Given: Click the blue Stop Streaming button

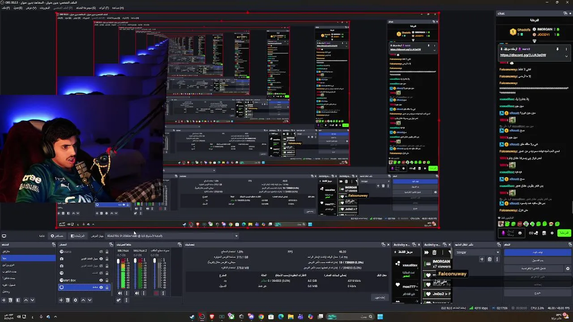Looking at the screenshot, I should [538, 252].
